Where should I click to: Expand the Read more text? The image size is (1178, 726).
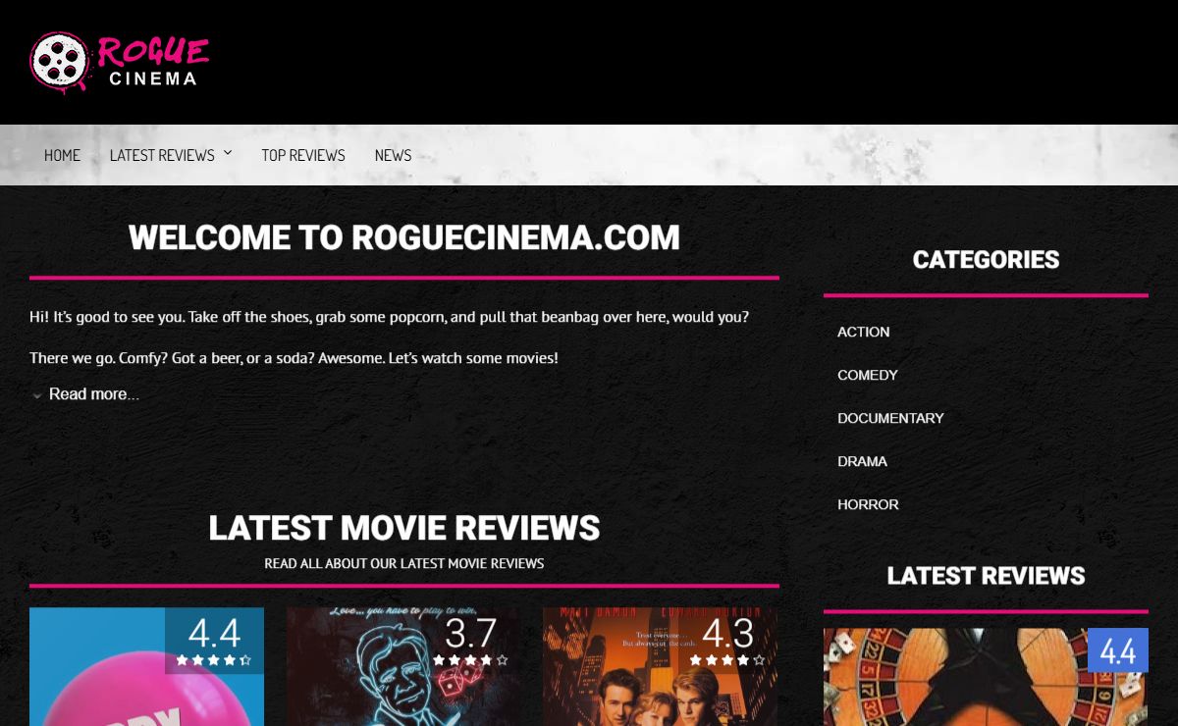(x=93, y=394)
